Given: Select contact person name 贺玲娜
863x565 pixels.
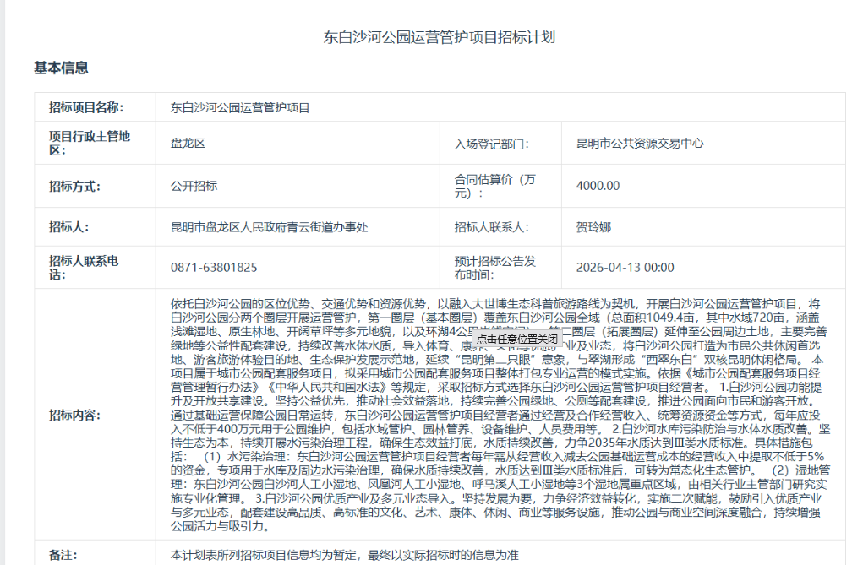Looking at the screenshot, I should click(593, 227).
